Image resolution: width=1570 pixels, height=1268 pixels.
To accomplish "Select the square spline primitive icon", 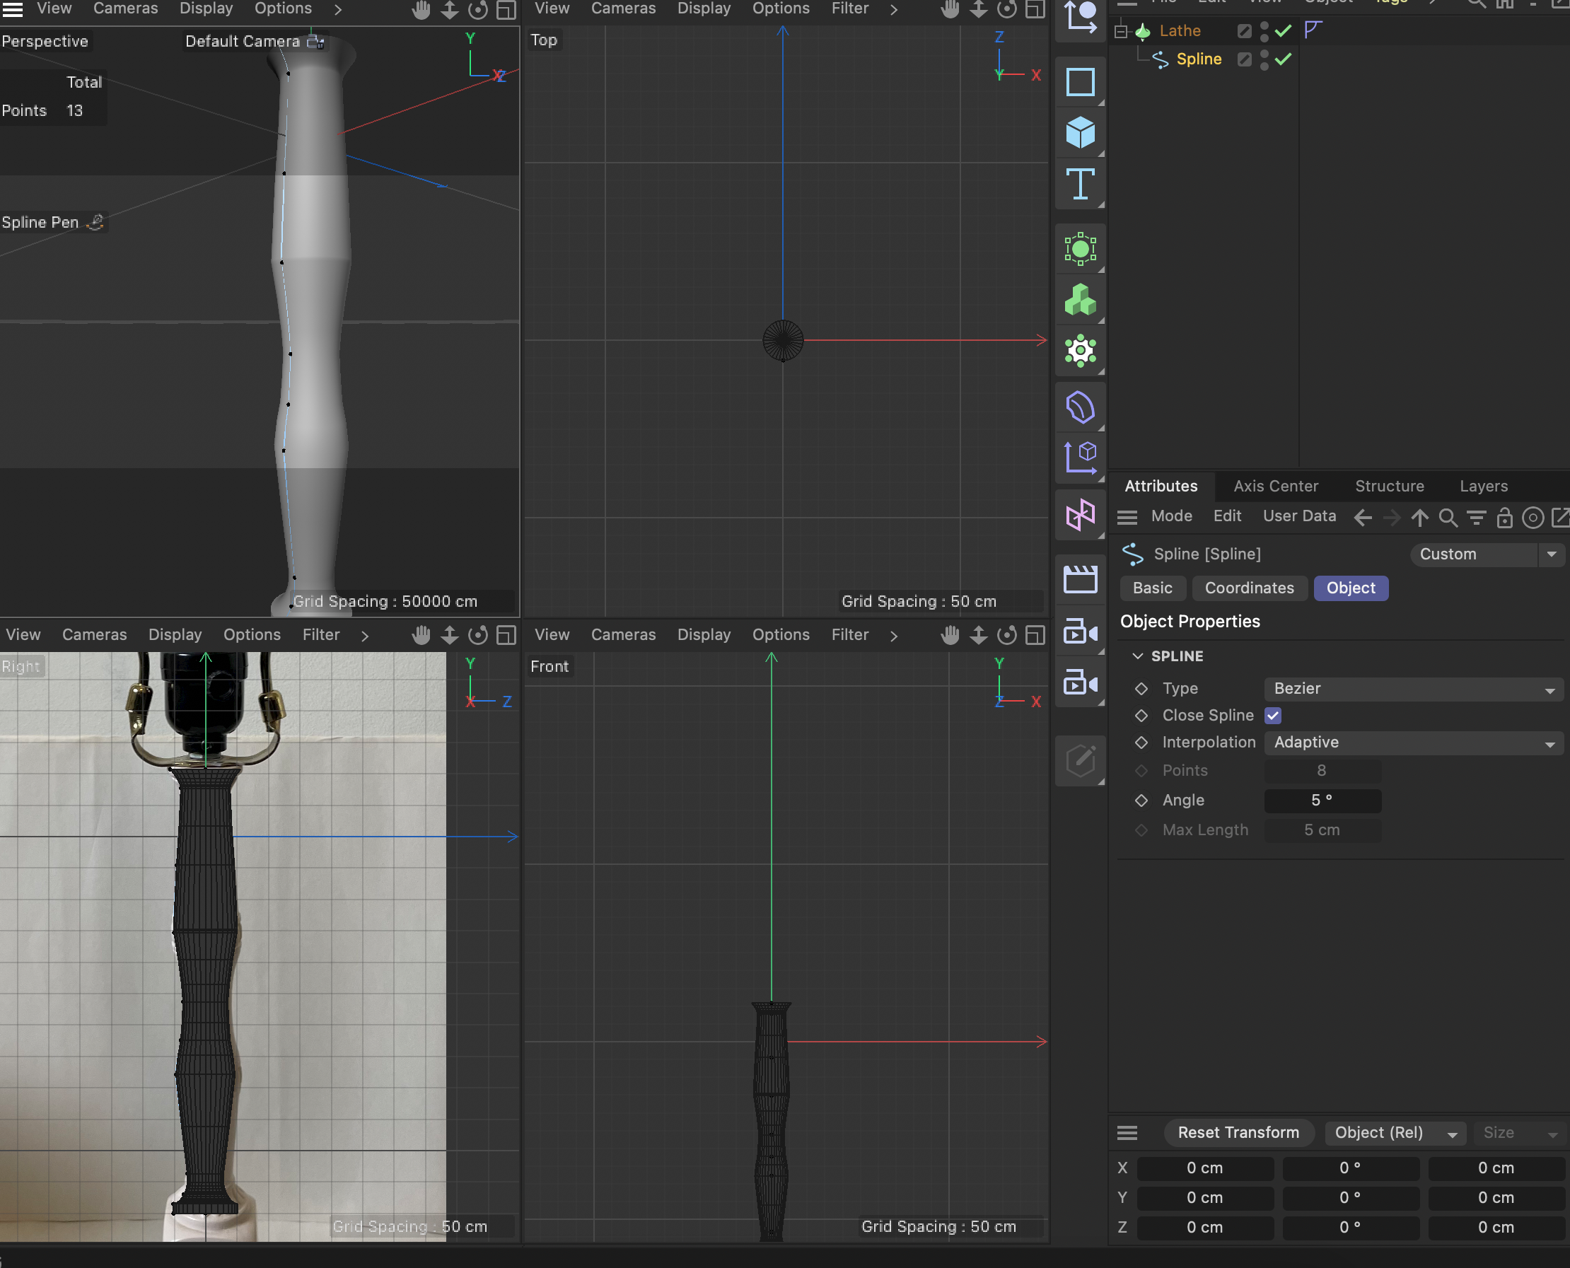I will (x=1080, y=83).
